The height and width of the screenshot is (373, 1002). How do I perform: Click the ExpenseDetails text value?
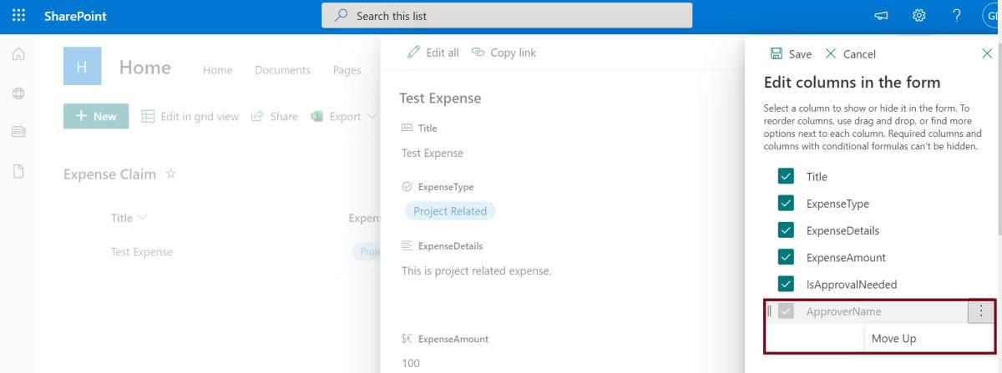click(x=476, y=270)
